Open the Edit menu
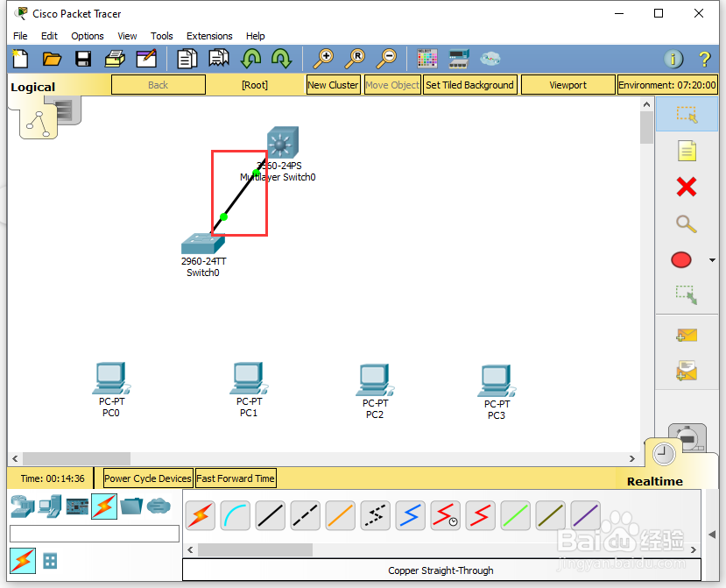Screen dimensions: 726x588 pos(49,36)
